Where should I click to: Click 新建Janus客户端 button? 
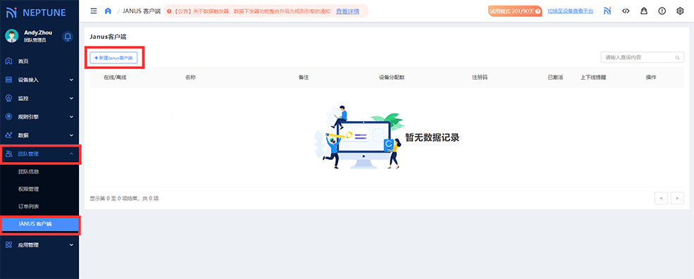(113, 58)
